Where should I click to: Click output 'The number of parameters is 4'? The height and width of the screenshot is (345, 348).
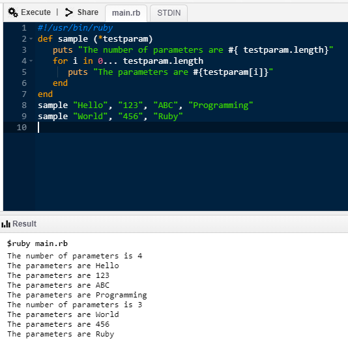point(75,256)
